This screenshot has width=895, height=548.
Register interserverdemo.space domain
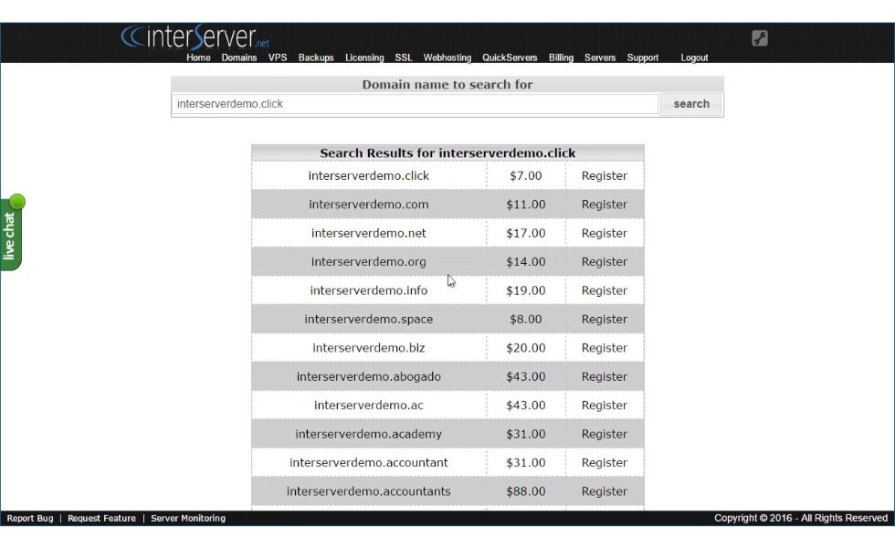coord(604,319)
